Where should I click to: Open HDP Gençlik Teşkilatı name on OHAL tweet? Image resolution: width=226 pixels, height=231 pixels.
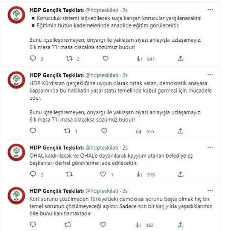(x=54, y=147)
